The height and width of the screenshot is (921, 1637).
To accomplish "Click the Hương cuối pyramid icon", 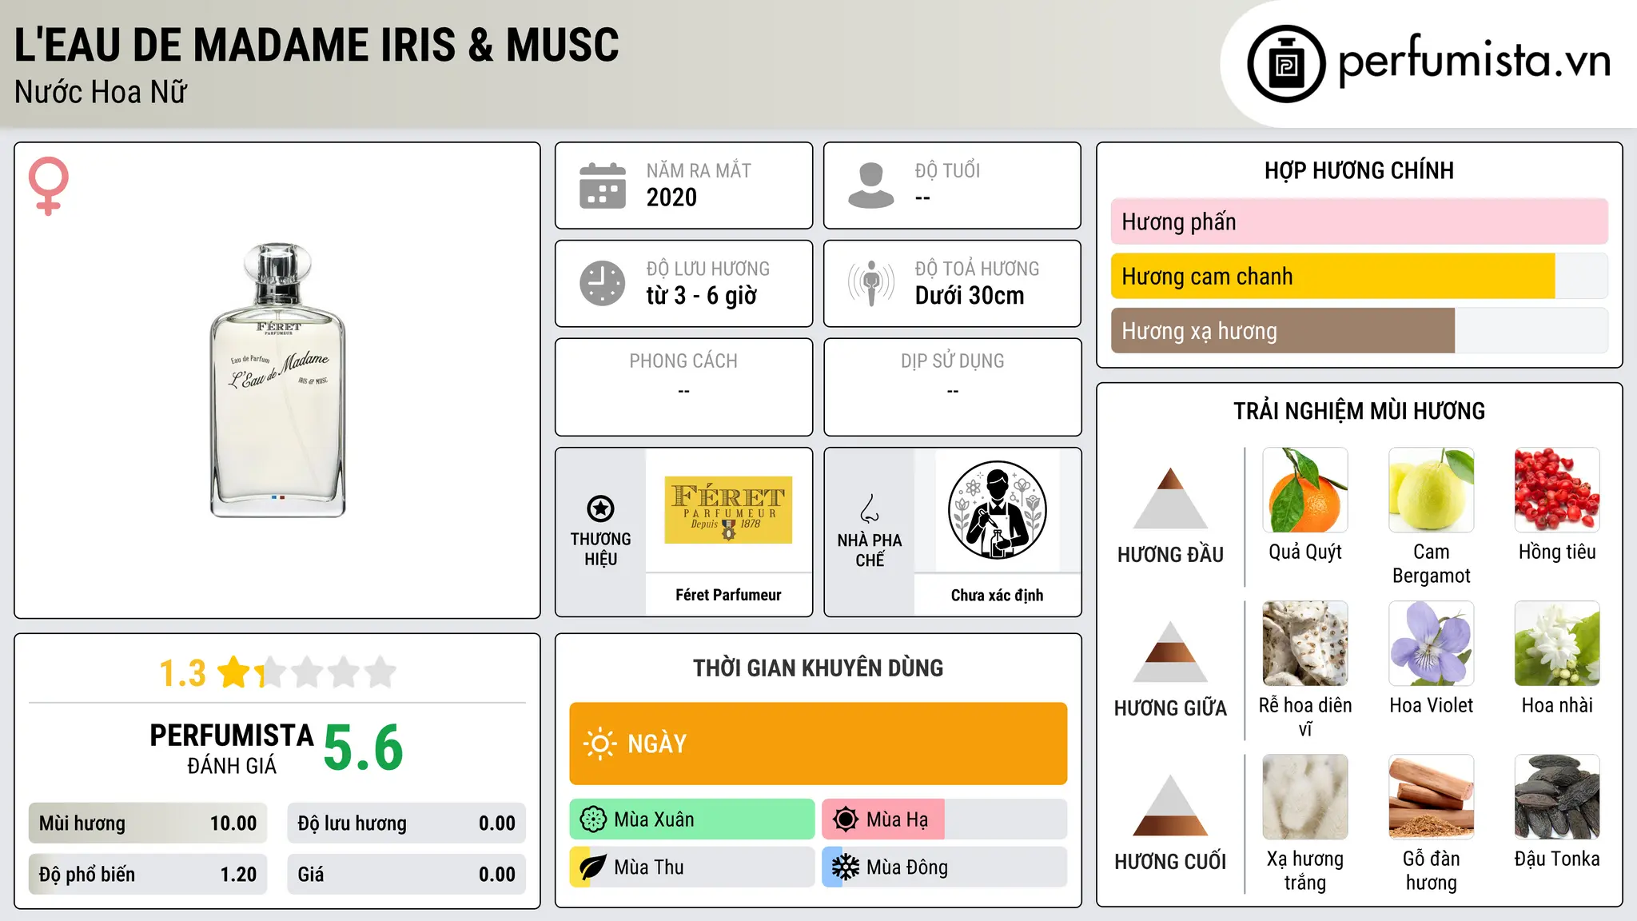I will click(1171, 805).
